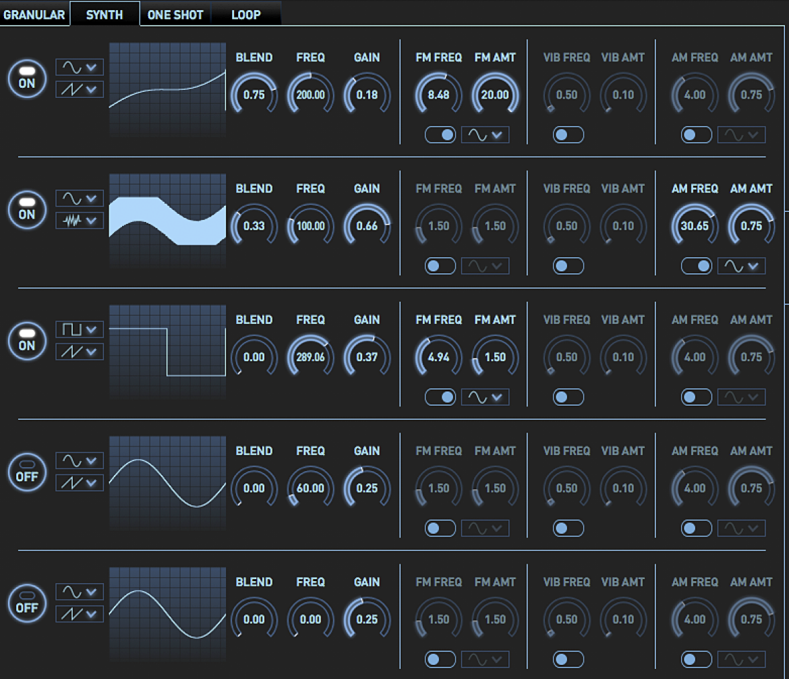Enable vibrato switch in third oscillator row
This screenshot has width=789, height=679.
tap(568, 397)
